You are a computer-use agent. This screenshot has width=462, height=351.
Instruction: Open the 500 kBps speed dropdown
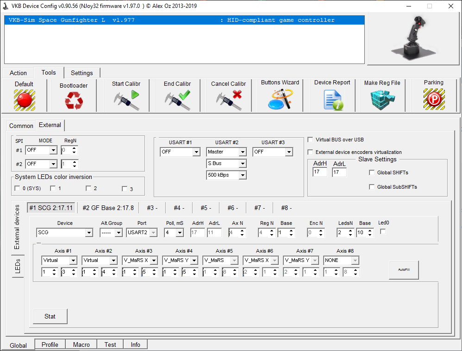pyautogui.click(x=243, y=175)
